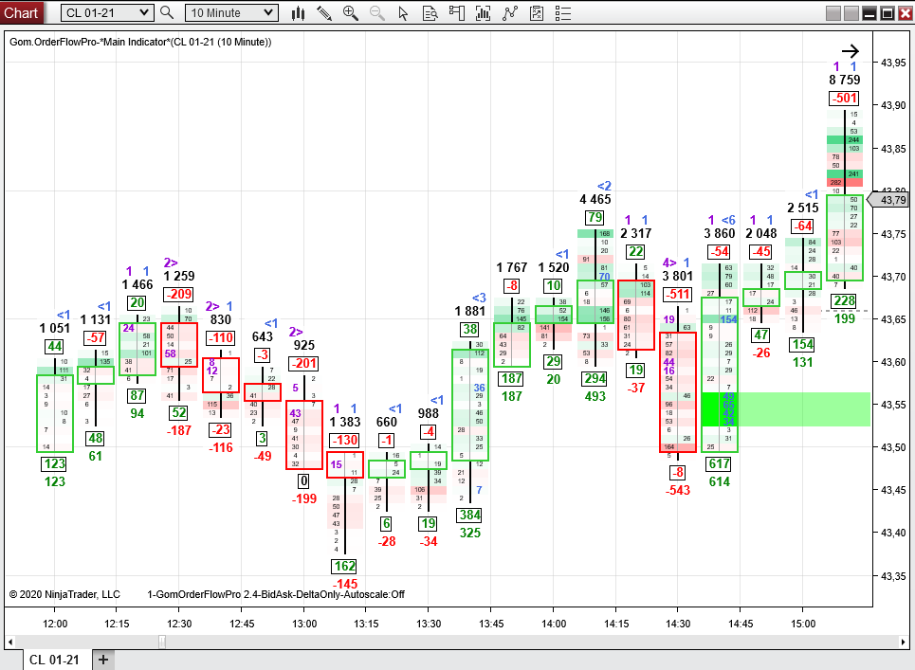
Task: Click the volume value 1 051
Action: point(55,328)
